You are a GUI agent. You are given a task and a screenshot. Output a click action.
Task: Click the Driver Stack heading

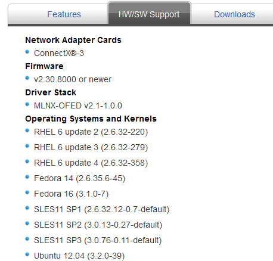[51, 92]
